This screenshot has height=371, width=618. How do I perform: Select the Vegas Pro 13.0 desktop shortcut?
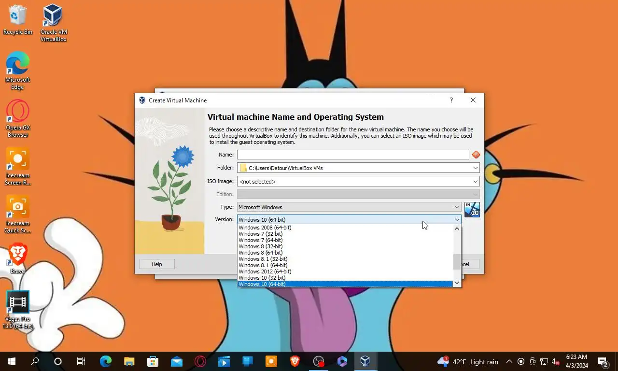[18, 310]
